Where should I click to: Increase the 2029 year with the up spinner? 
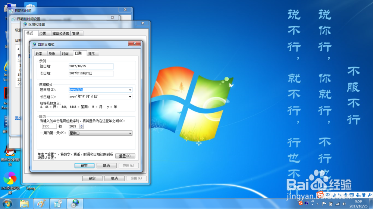click(x=82, y=125)
